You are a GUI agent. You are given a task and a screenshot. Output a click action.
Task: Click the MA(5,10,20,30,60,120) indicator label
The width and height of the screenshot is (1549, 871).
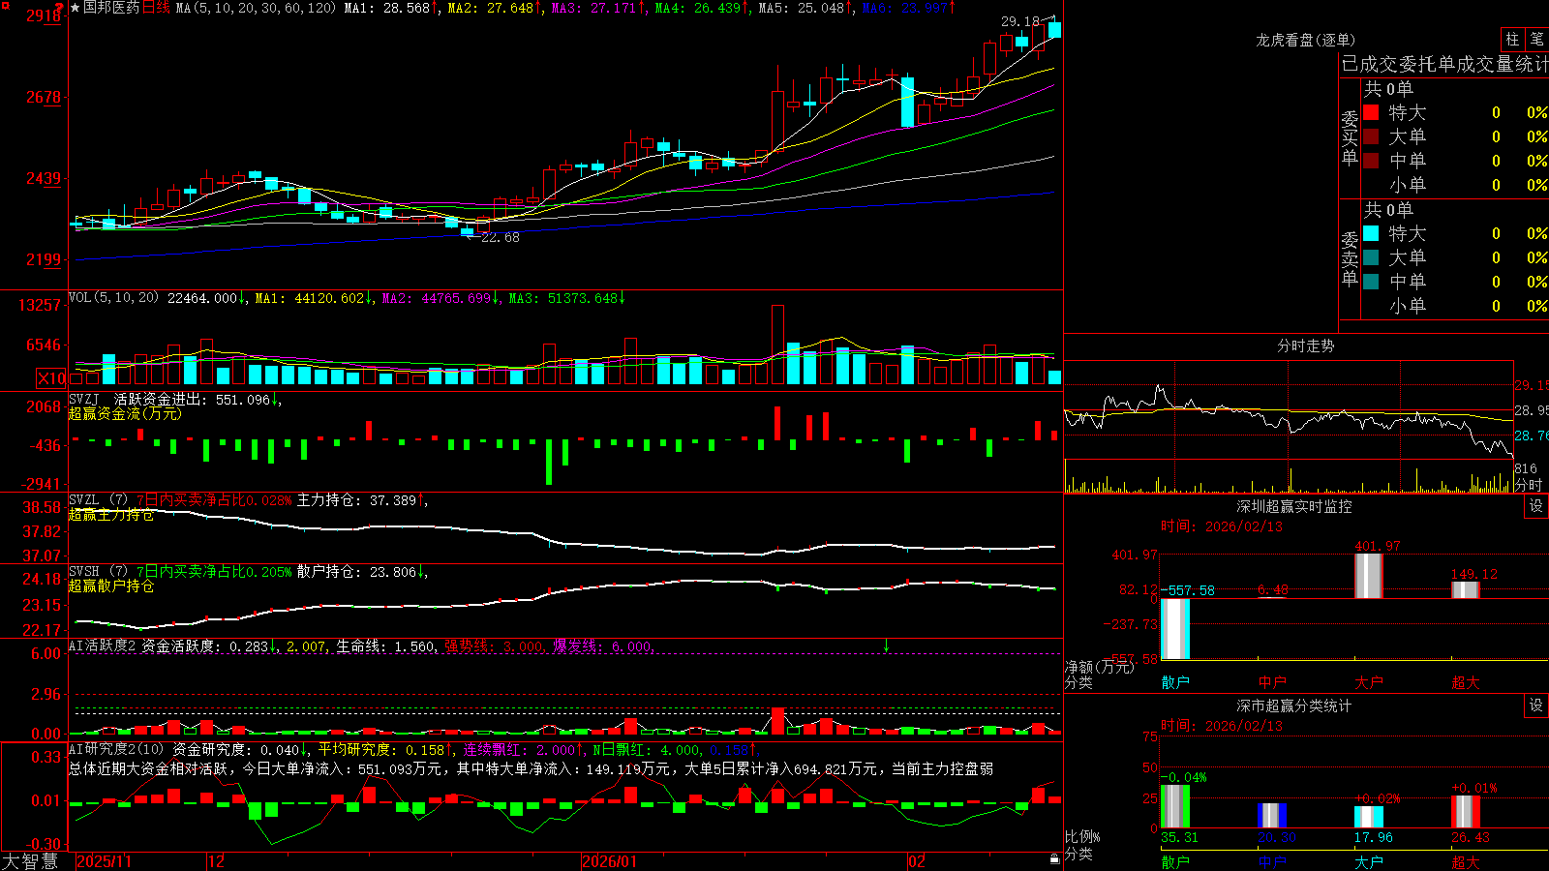click(256, 8)
